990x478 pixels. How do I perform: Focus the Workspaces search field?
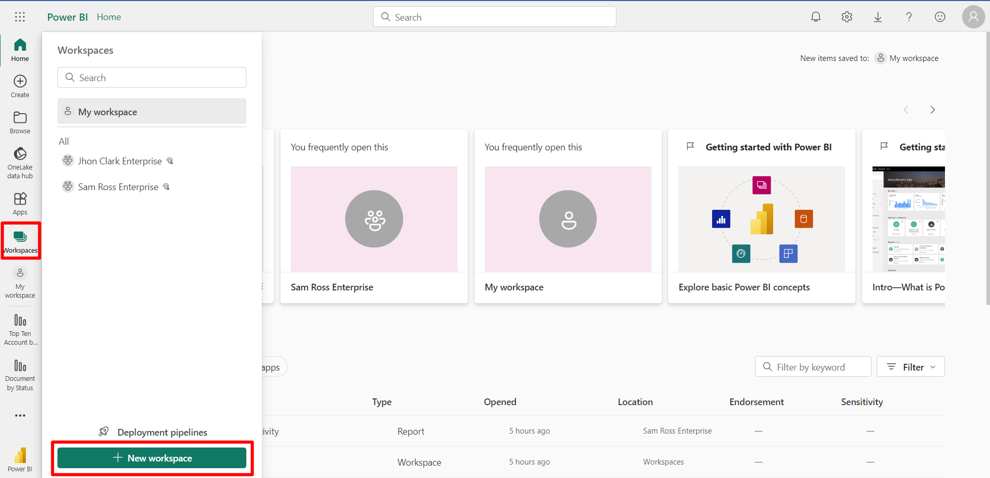[x=152, y=78]
